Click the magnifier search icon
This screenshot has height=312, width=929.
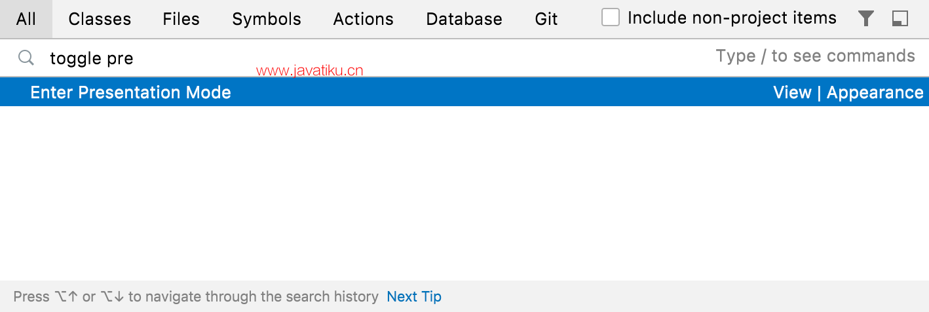click(26, 58)
